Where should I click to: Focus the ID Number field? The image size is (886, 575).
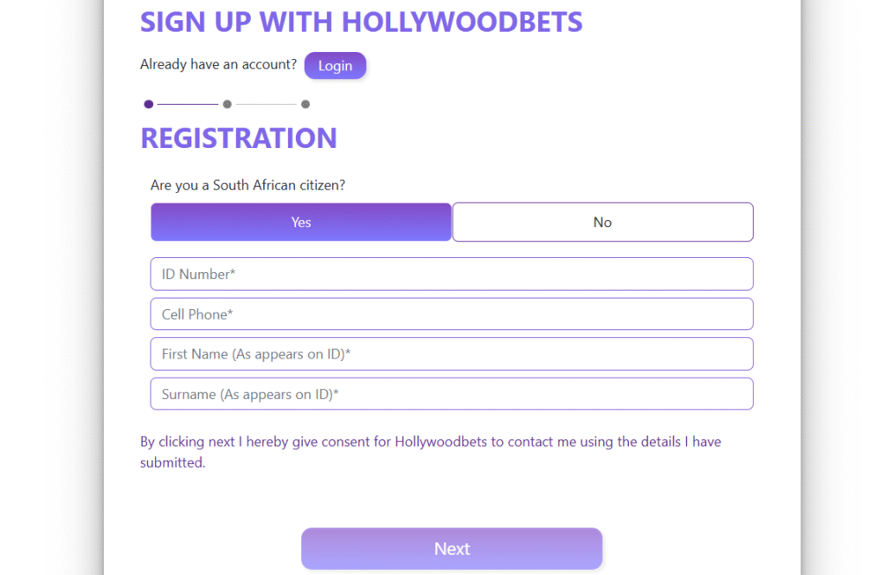[x=452, y=275]
